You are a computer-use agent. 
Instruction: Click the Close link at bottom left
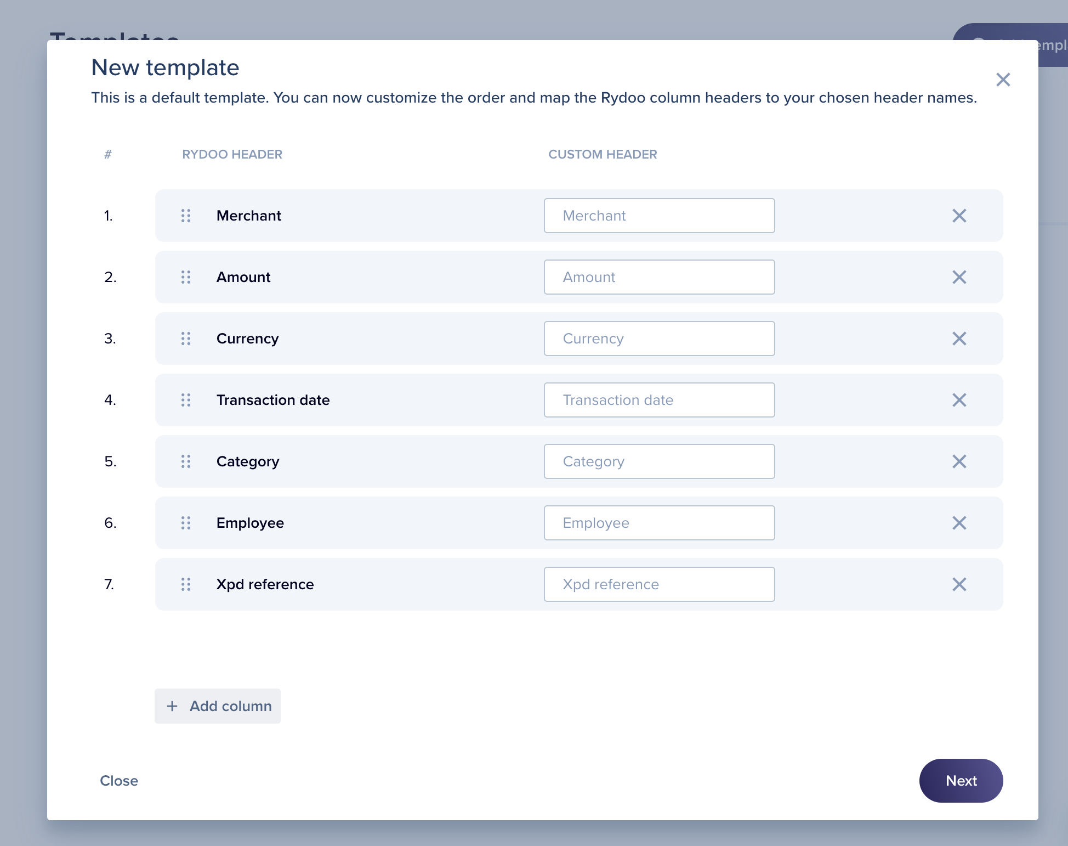[119, 781]
